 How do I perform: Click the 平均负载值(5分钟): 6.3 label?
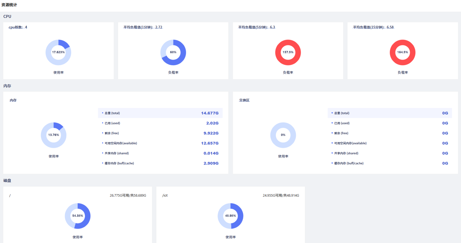(x=257, y=27)
